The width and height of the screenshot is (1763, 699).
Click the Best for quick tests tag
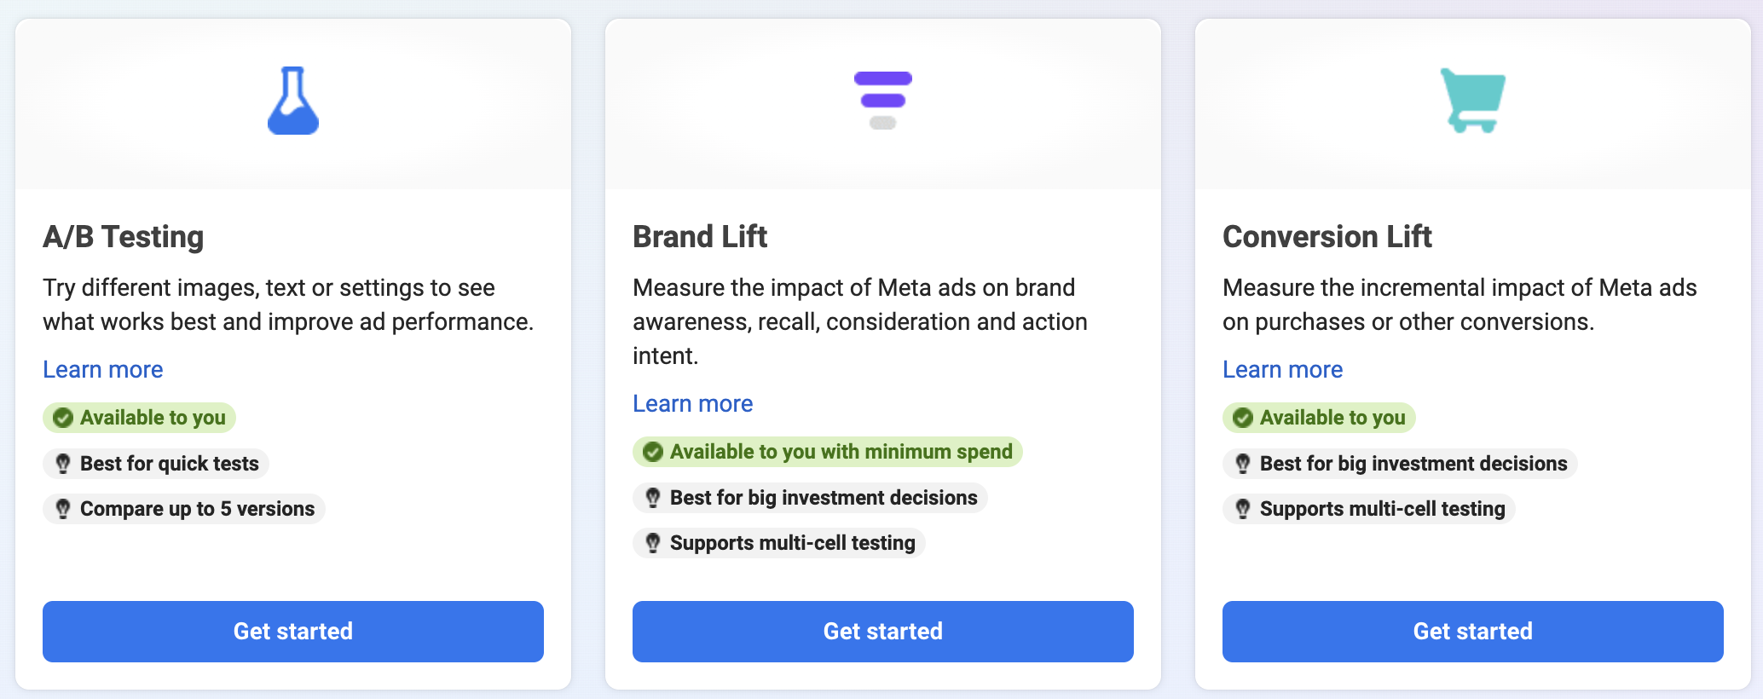(156, 464)
